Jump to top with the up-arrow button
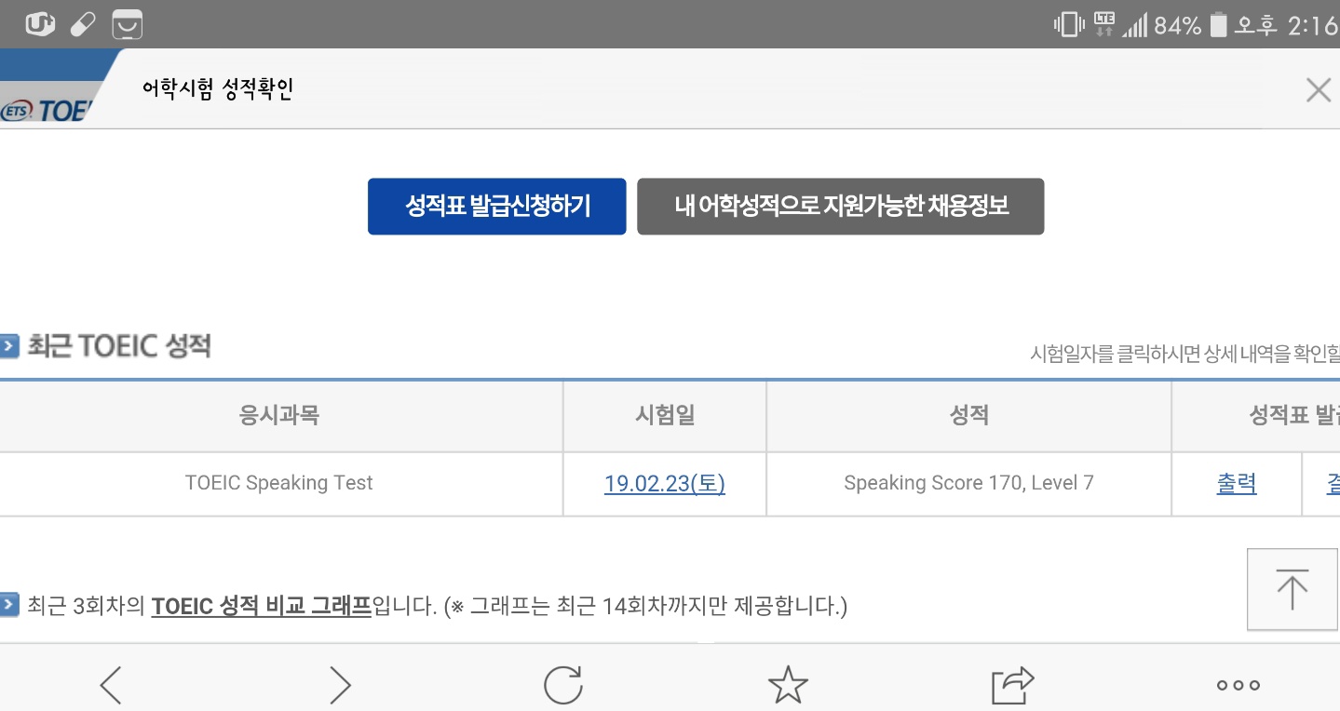 click(1292, 589)
